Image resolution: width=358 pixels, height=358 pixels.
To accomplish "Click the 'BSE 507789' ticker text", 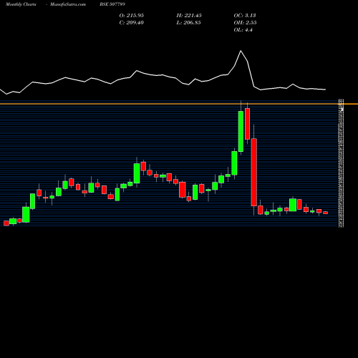I will (x=112, y=4).
